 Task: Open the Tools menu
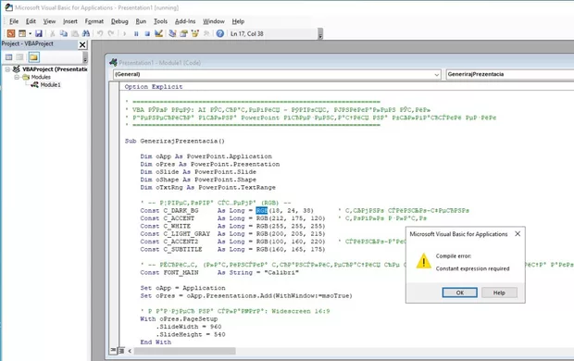tap(160, 21)
